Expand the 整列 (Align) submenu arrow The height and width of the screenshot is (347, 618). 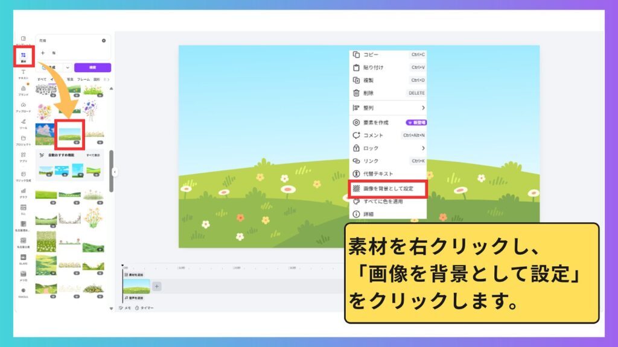tap(423, 108)
